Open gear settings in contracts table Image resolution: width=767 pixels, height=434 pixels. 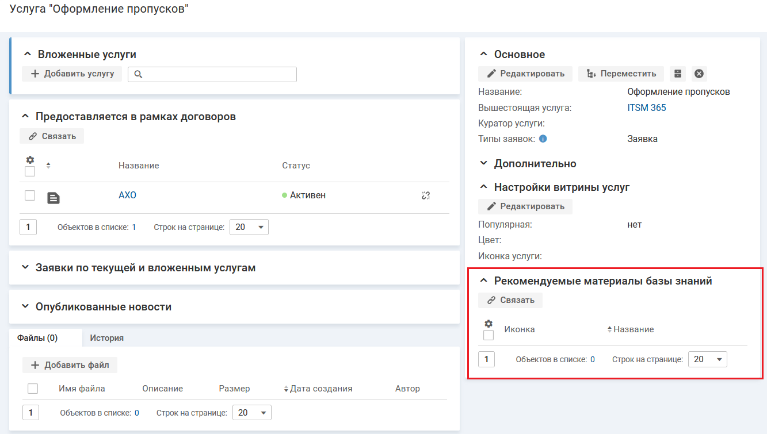point(30,160)
